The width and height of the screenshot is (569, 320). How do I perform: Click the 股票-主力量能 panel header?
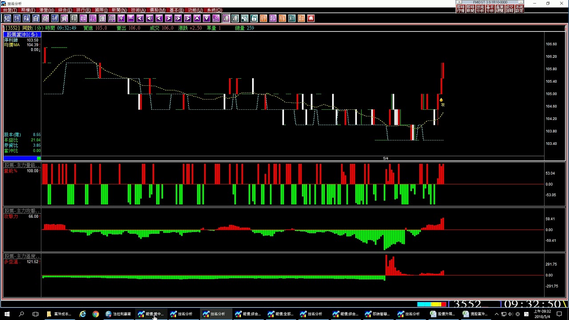tap(22, 165)
